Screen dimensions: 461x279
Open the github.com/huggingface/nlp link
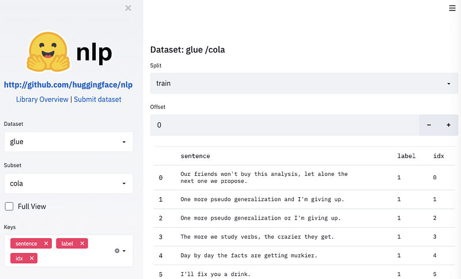[68, 85]
